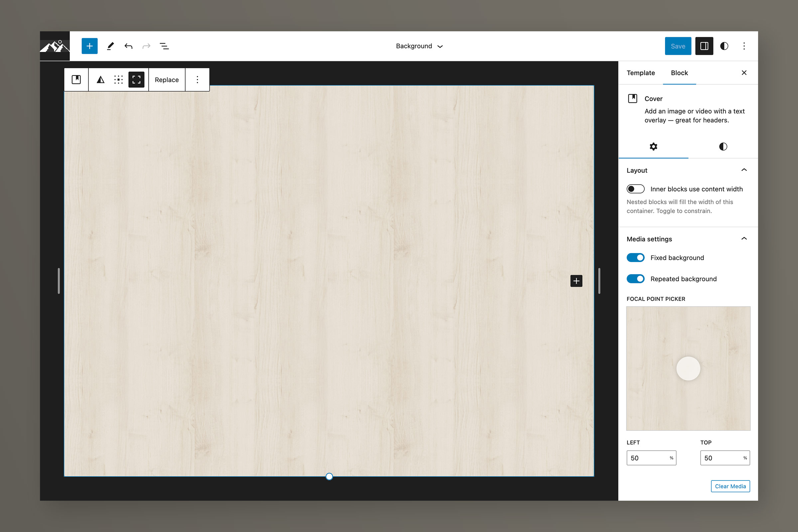Open the duotone filter triangle icon

click(100, 80)
